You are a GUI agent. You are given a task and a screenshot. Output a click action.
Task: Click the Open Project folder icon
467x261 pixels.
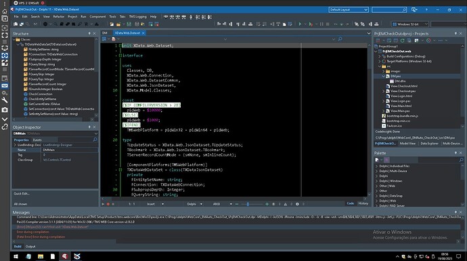(x=118, y=24)
